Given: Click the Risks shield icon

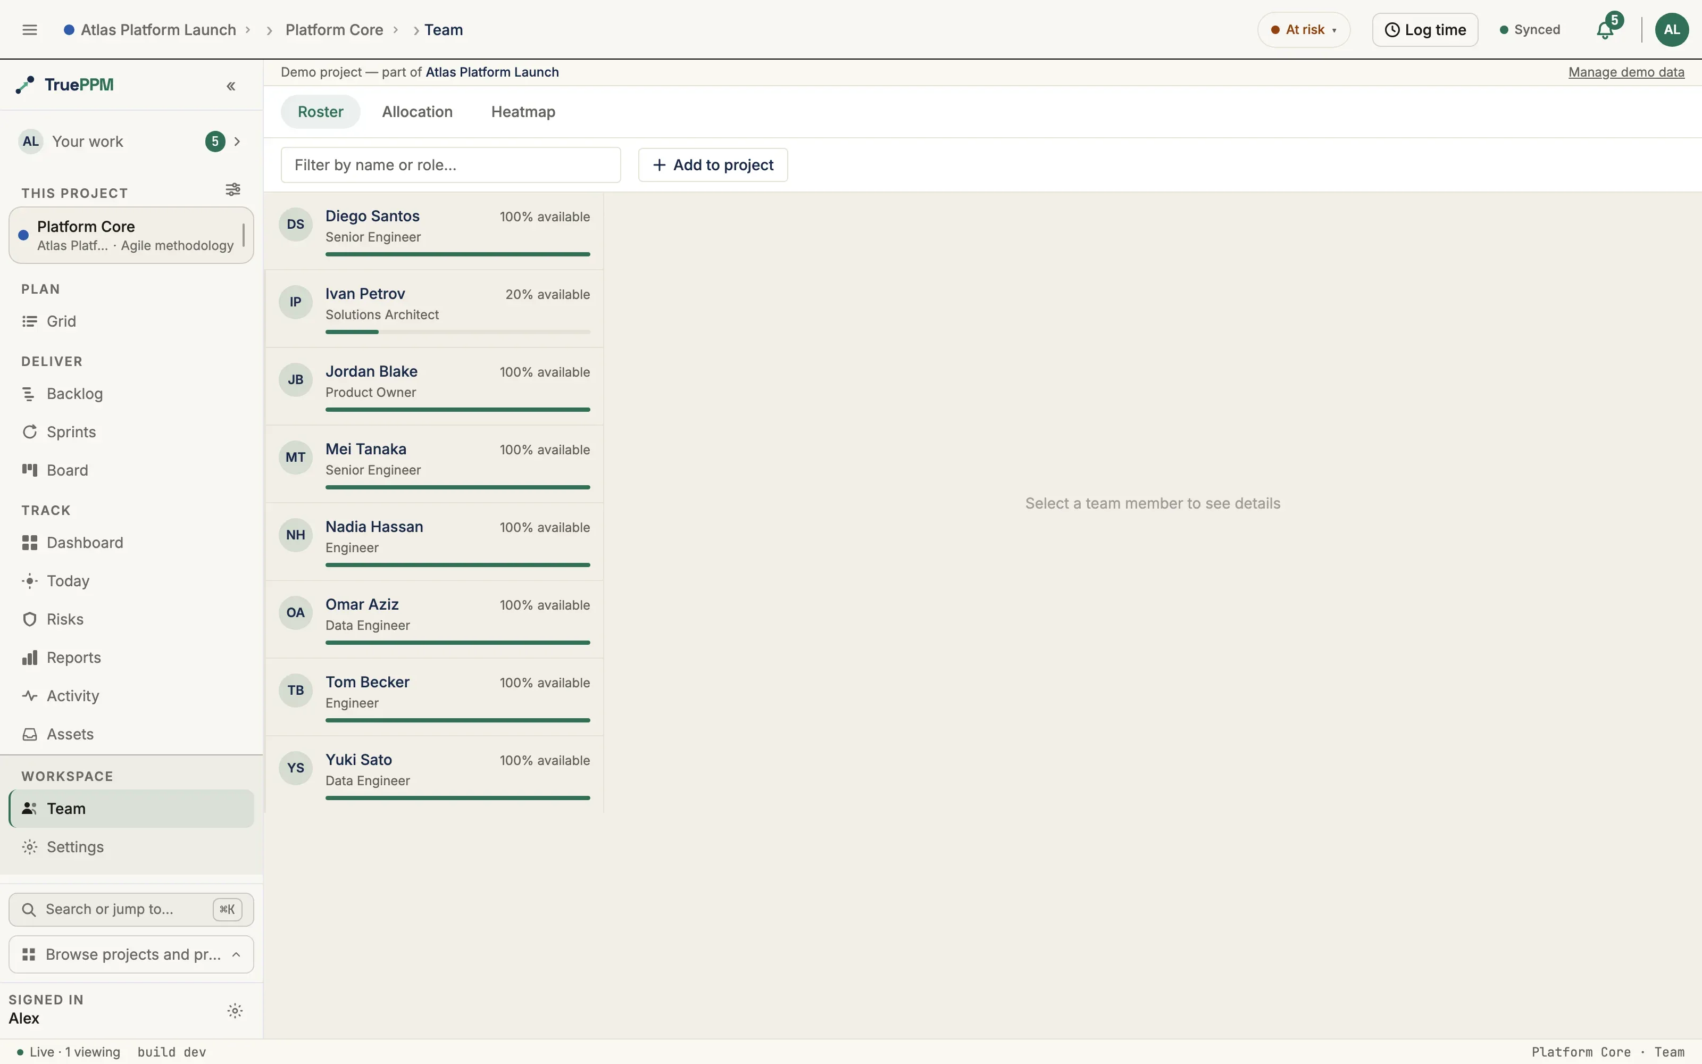Looking at the screenshot, I should pyautogui.click(x=30, y=619).
